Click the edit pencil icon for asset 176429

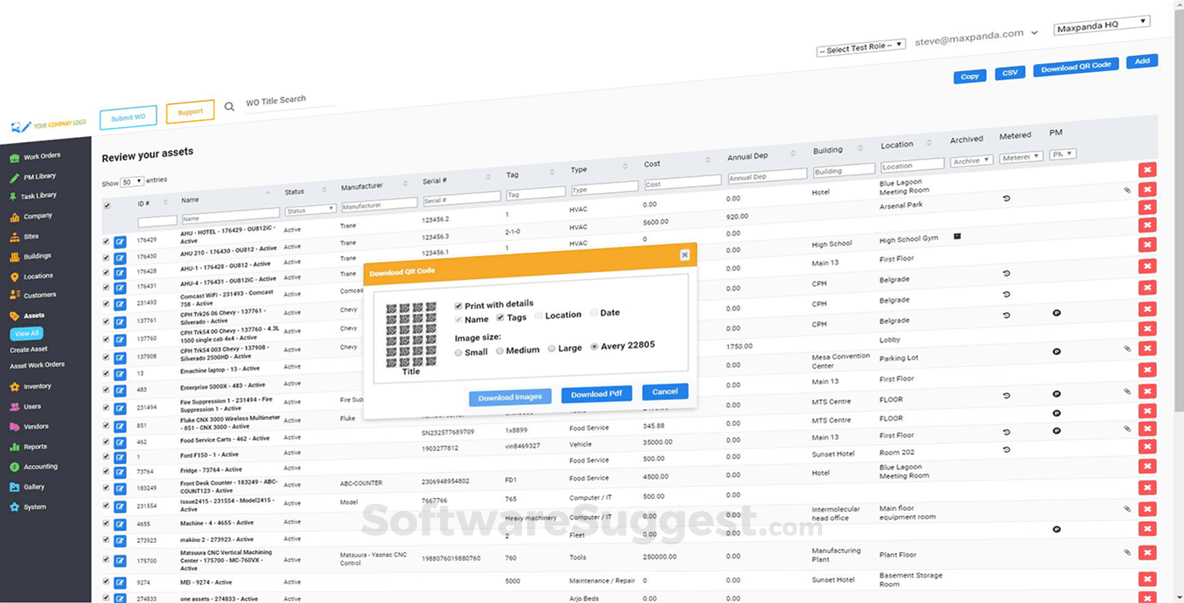point(118,241)
